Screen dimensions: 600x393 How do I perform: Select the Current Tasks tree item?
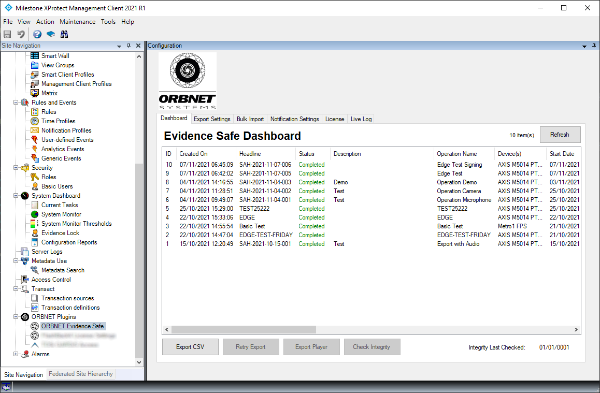[60, 205]
